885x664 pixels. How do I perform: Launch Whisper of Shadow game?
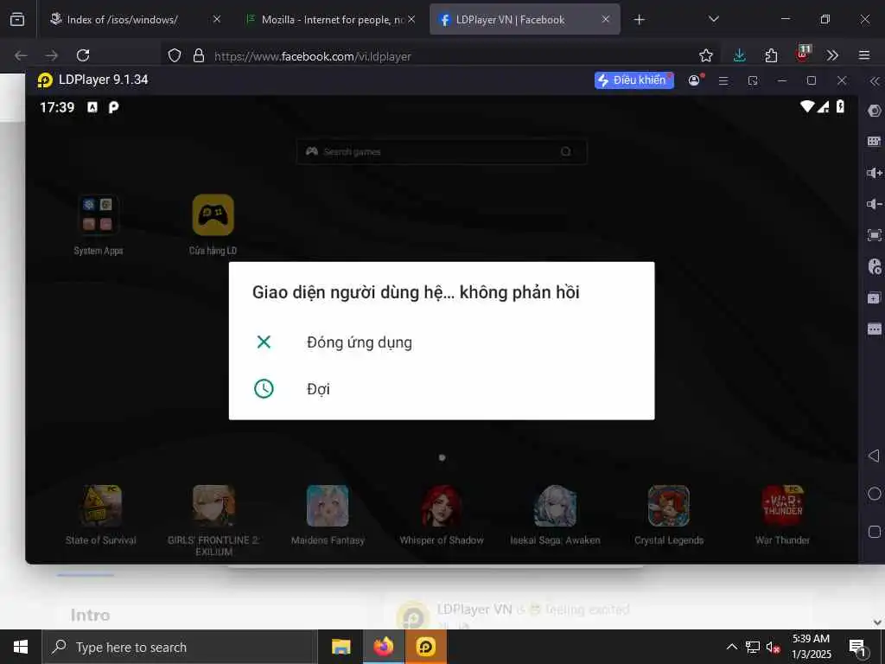(x=442, y=515)
